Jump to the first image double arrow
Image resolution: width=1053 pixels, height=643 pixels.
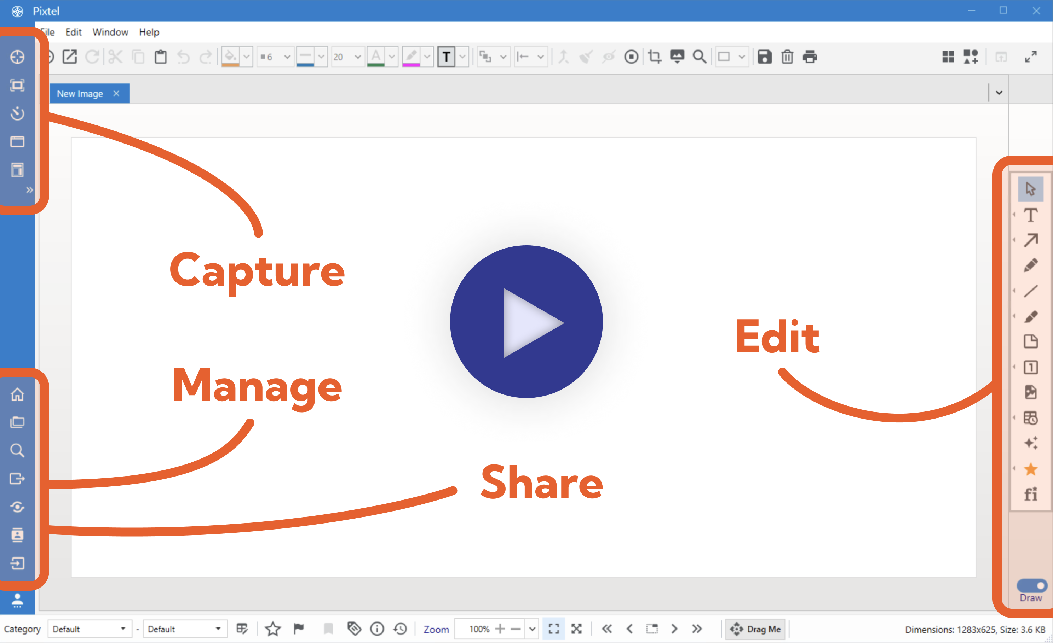click(607, 629)
